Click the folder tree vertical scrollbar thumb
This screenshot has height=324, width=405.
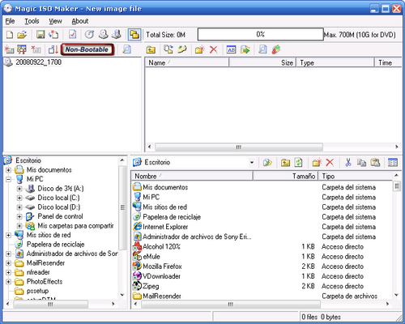click(122, 207)
